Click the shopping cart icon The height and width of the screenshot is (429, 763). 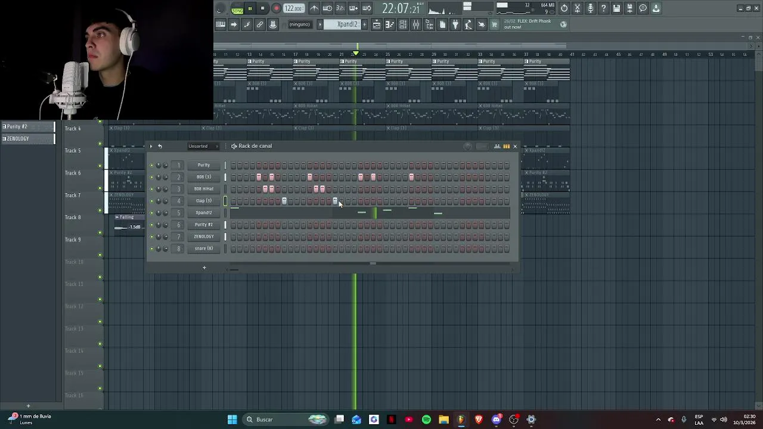(494, 24)
